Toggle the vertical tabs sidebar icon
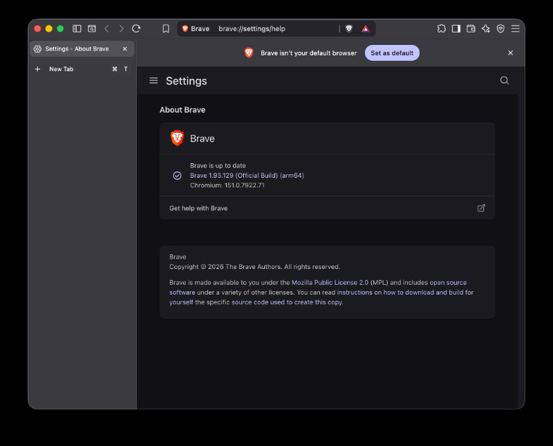Viewport: 553px width, 446px height. (77, 28)
